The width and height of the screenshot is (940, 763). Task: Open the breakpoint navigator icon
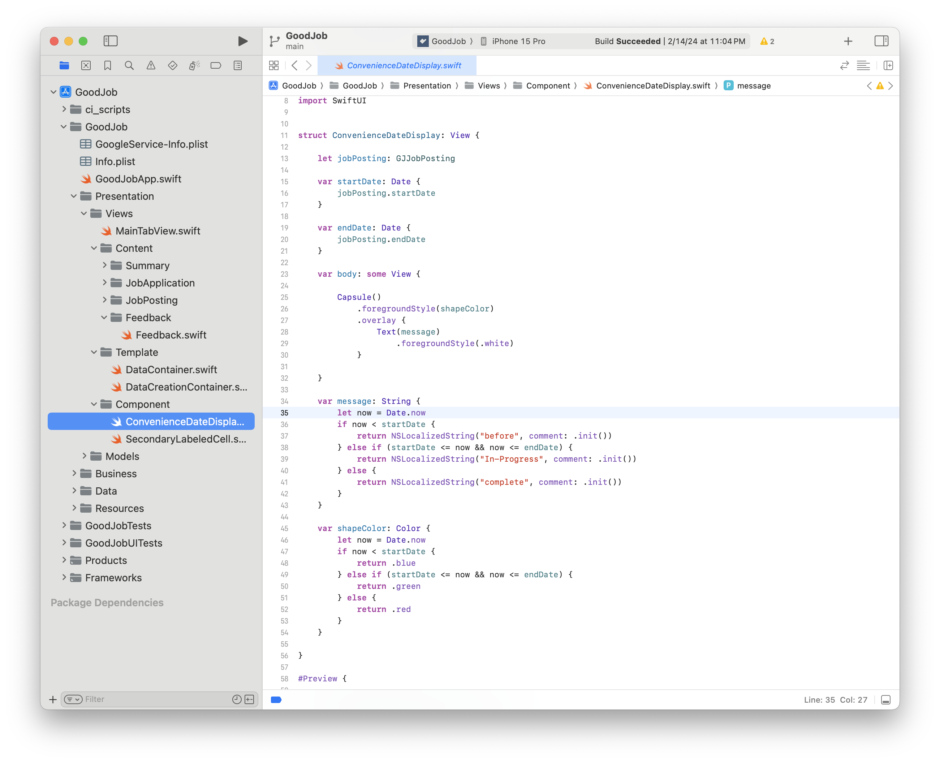[216, 65]
